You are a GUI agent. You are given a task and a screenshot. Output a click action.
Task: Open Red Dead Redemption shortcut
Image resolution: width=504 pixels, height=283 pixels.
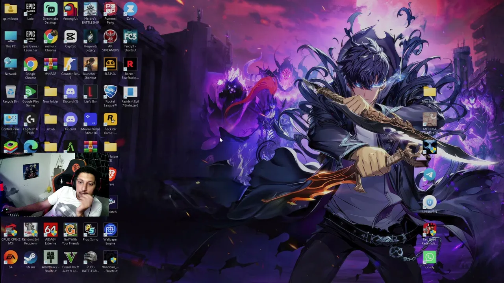tap(430, 234)
